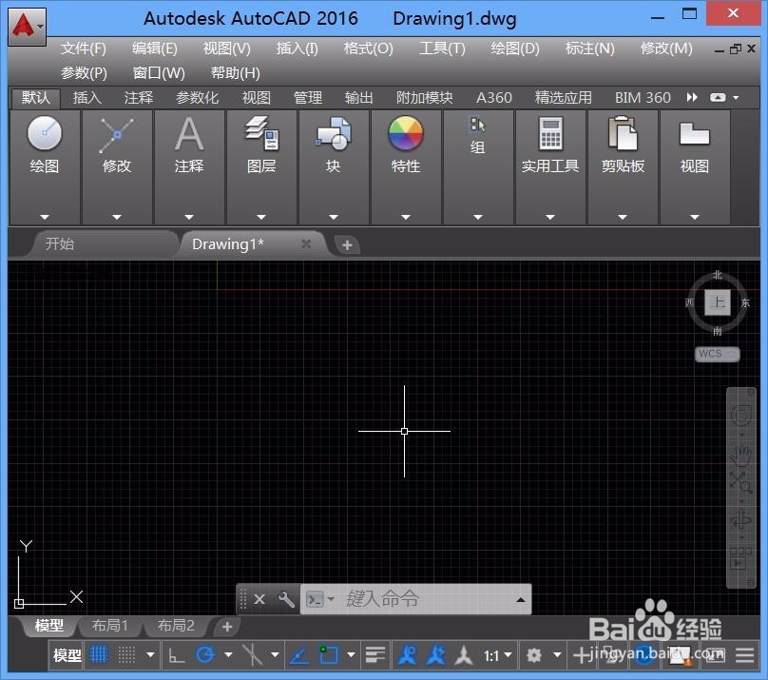
Task: Open the 格式(O) menu
Action: point(369,49)
